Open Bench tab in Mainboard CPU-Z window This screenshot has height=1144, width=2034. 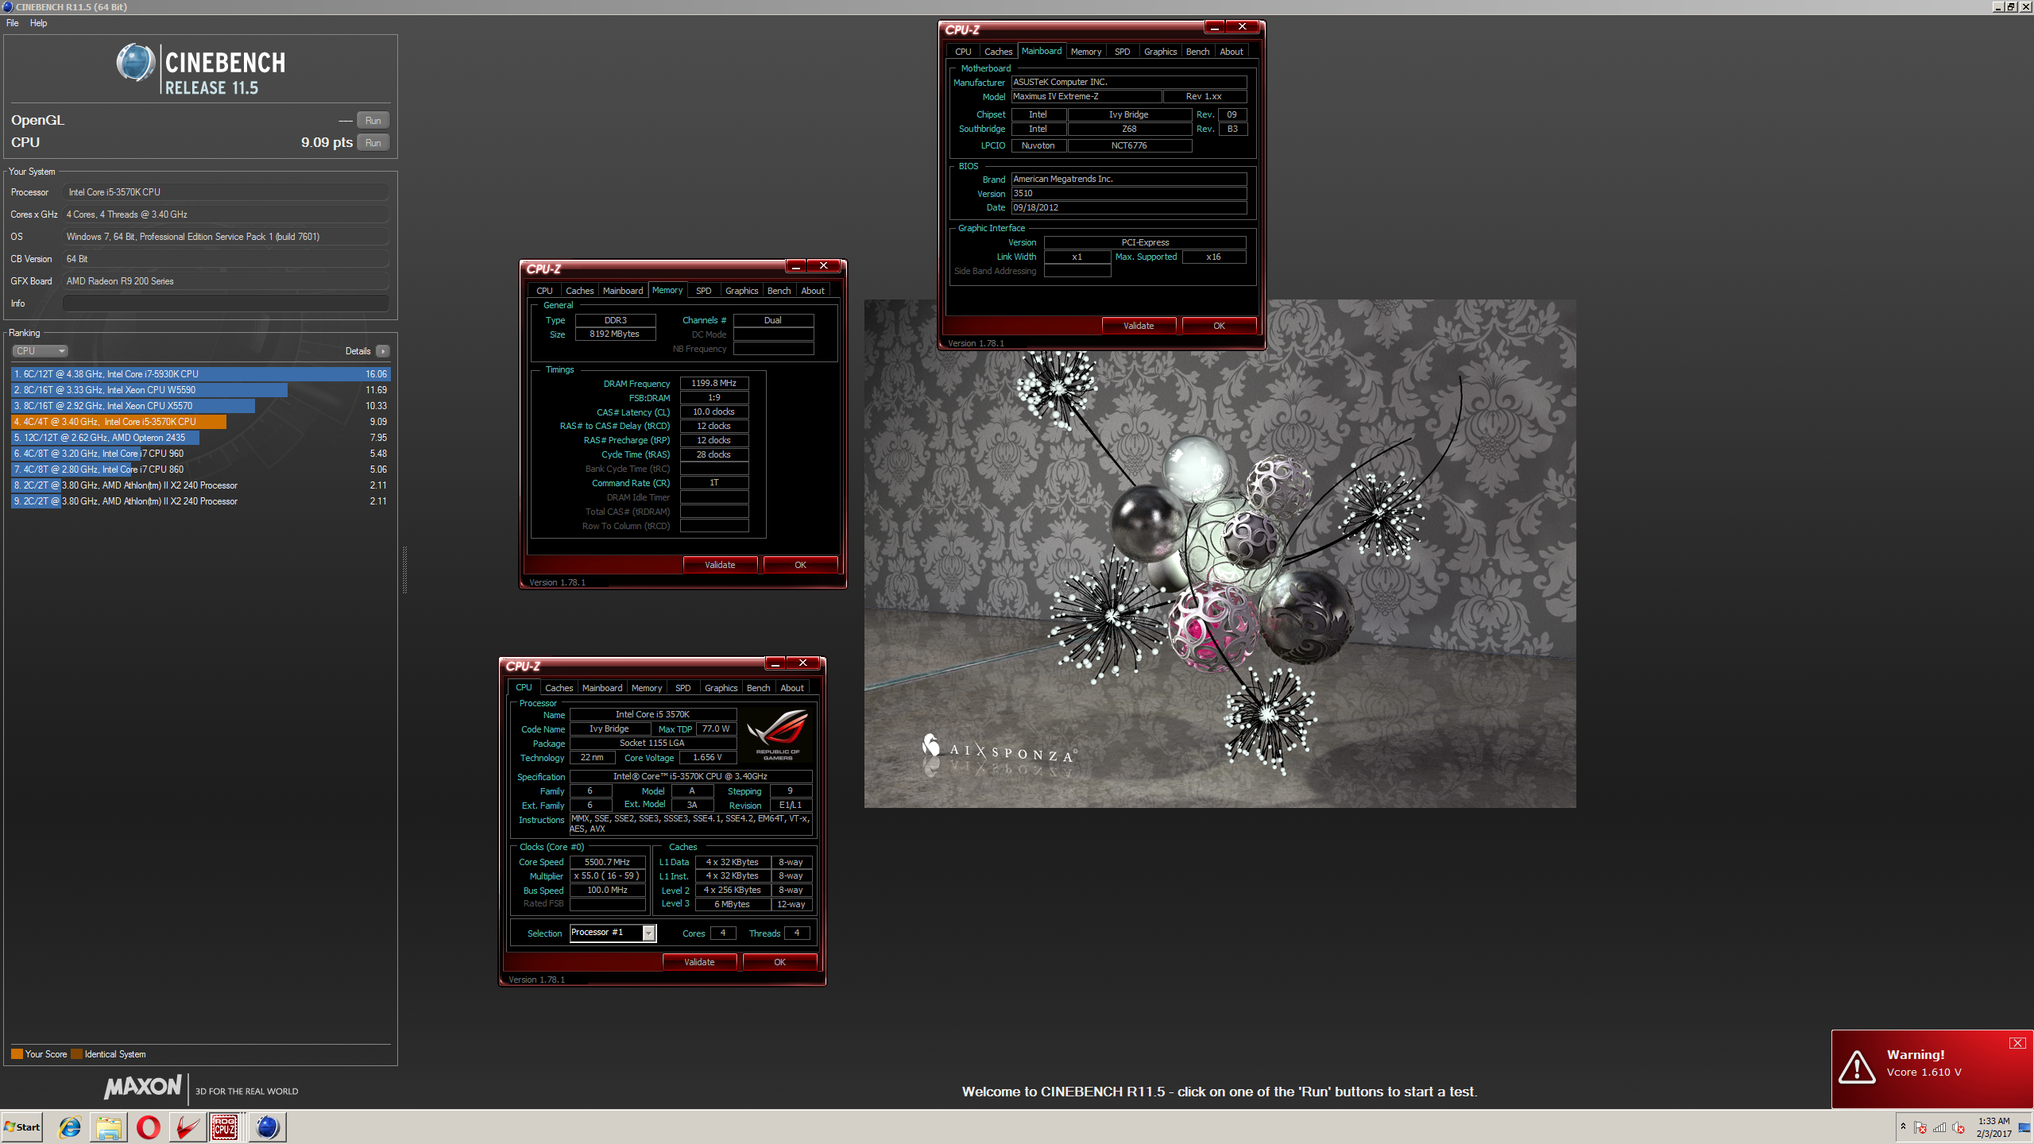tap(1197, 52)
